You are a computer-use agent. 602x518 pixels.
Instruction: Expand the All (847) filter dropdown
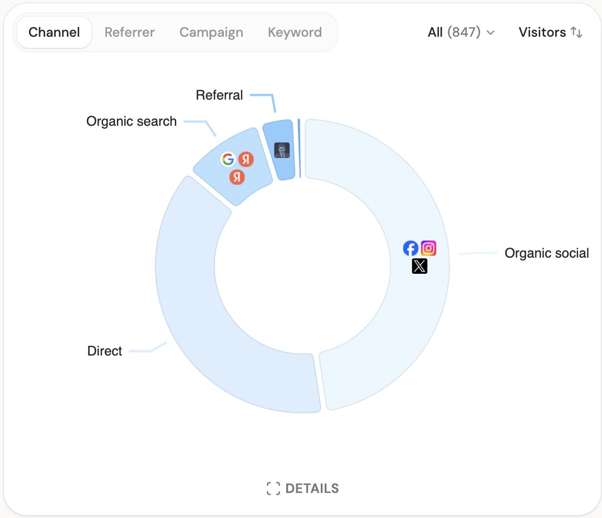click(x=461, y=32)
